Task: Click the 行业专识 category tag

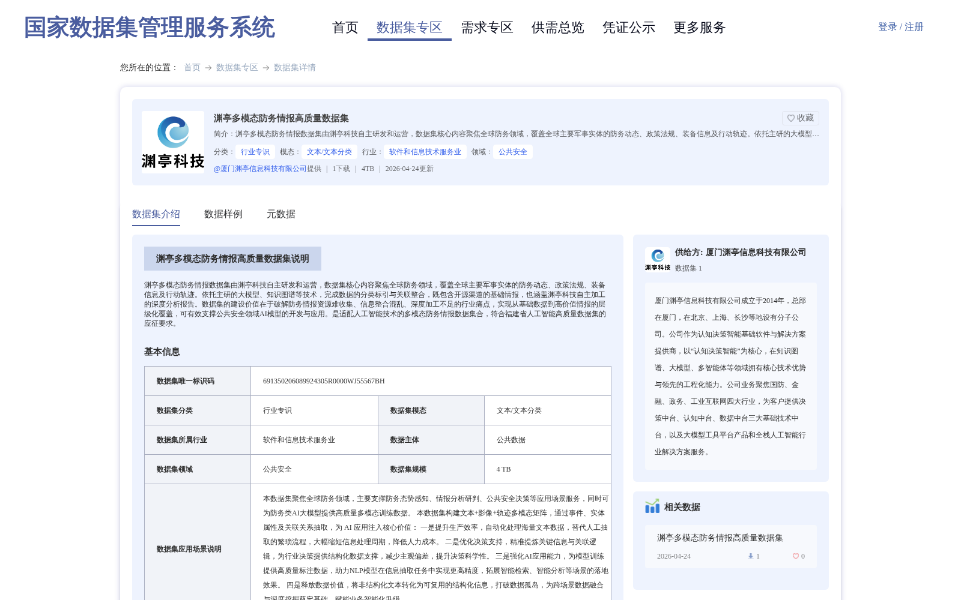Action: 255,152
